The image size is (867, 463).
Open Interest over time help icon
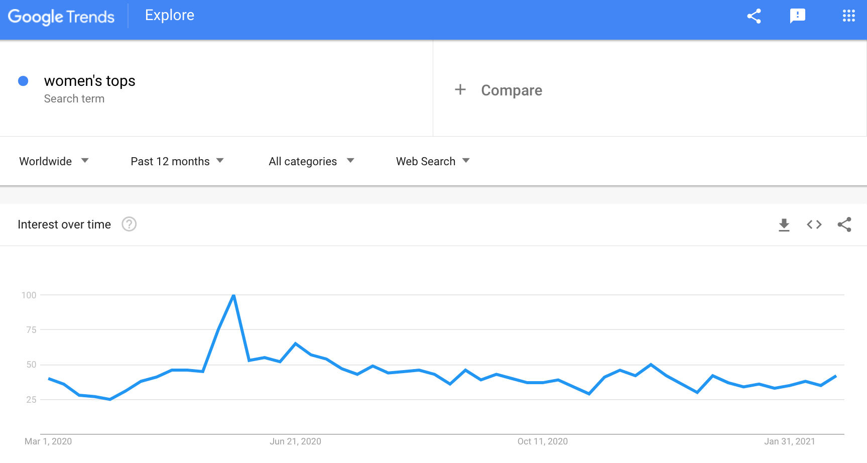coord(129,224)
